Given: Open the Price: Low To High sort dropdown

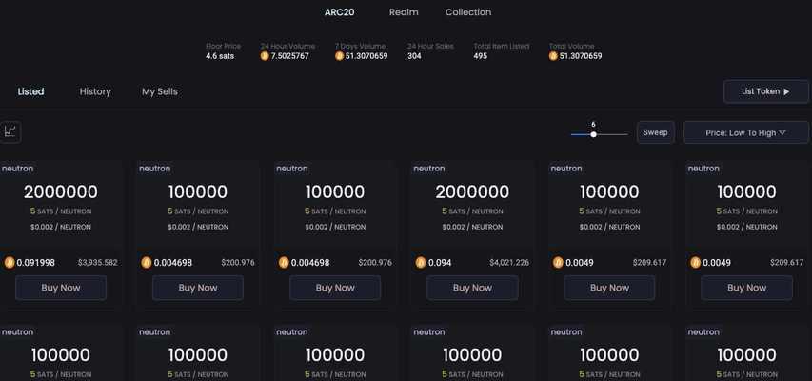Looking at the screenshot, I should [x=746, y=132].
